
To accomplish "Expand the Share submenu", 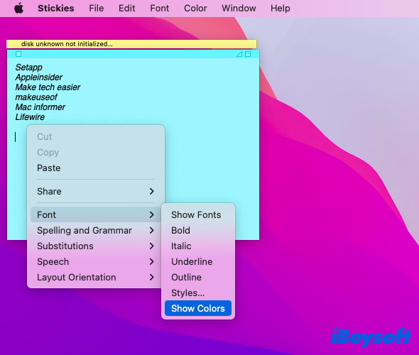I will (x=96, y=191).
